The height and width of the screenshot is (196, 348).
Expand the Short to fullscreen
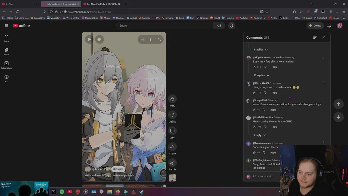159,39
